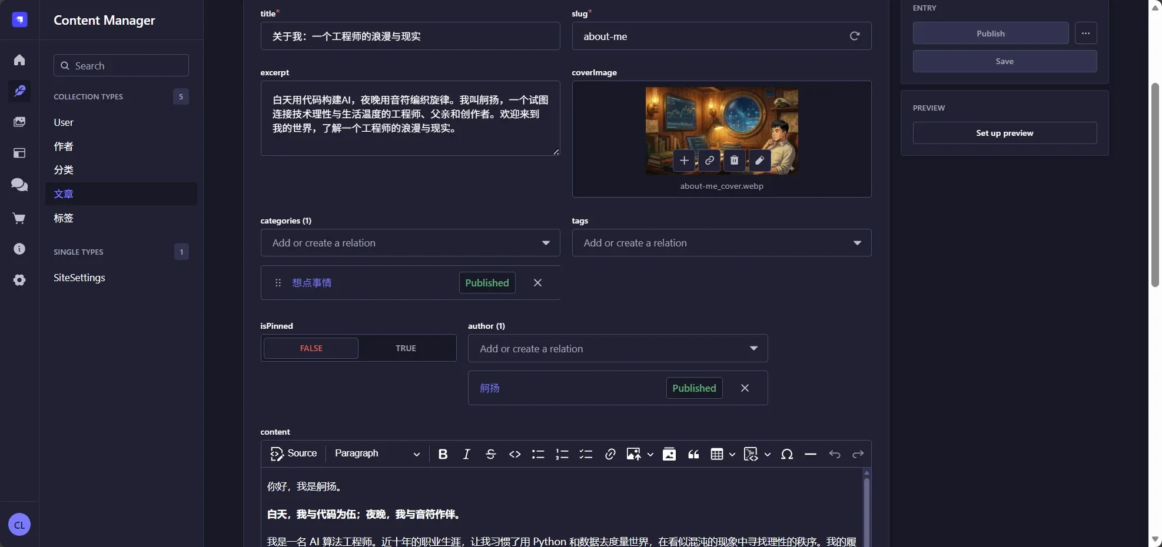Open the Paragraph style dropdown
Screen dimensions: 1162x547
tap(377, 453)
